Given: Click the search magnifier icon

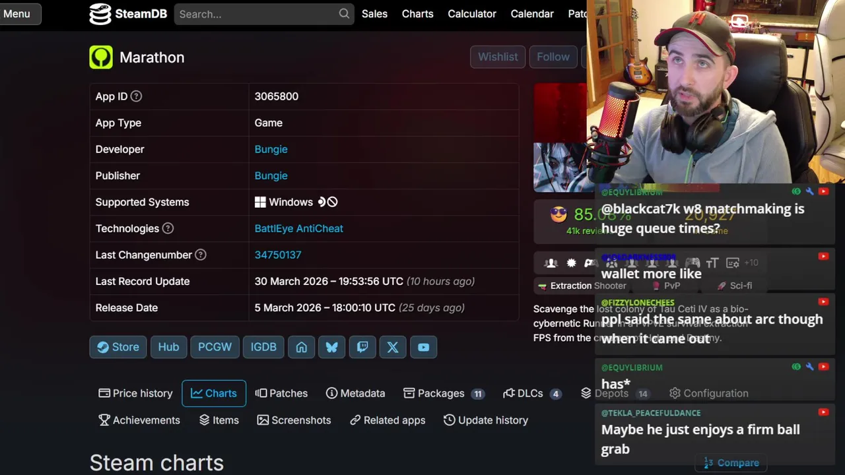Looking at the screenshot, I should click(344, 14).
